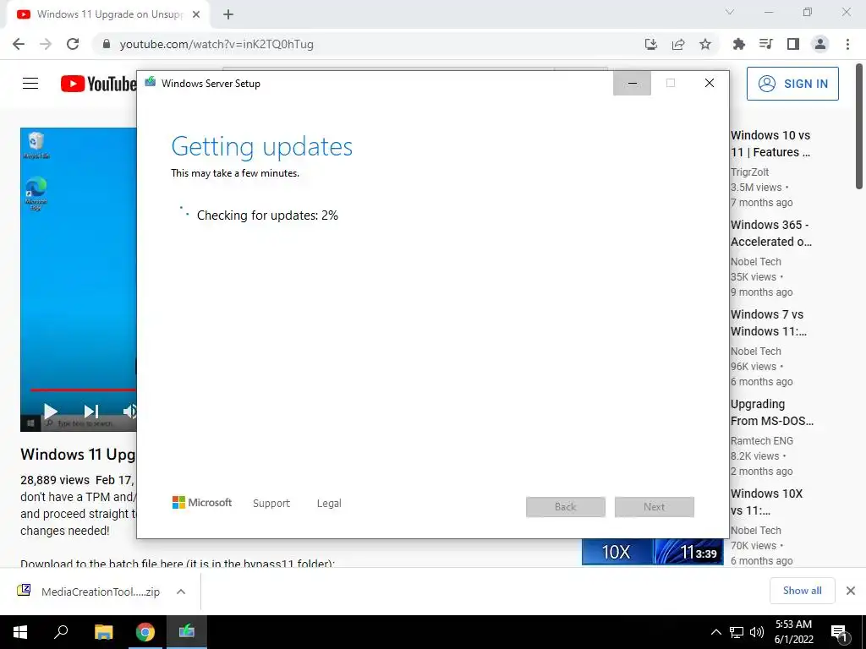Open Windows 10X vs 11 video suggestion
The height and width of the screenshot is (649, 866).
pos(766,502)
